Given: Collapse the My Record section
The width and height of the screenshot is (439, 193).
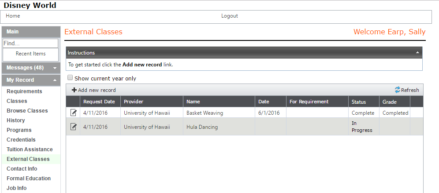Looking at the screenshot, I should click(55, 80).
